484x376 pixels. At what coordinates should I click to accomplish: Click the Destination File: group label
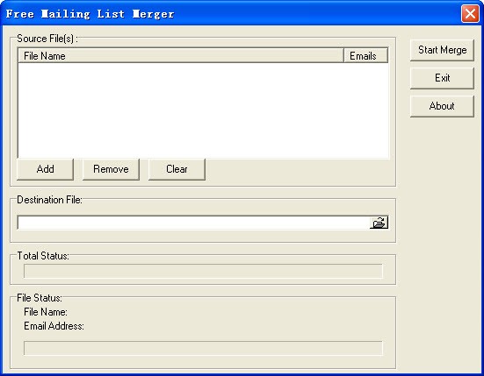tap(49, 200)
